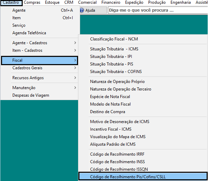The image size is (208, 181).
Task: Open the Cadastro menu
Action: tap(11, 2)
